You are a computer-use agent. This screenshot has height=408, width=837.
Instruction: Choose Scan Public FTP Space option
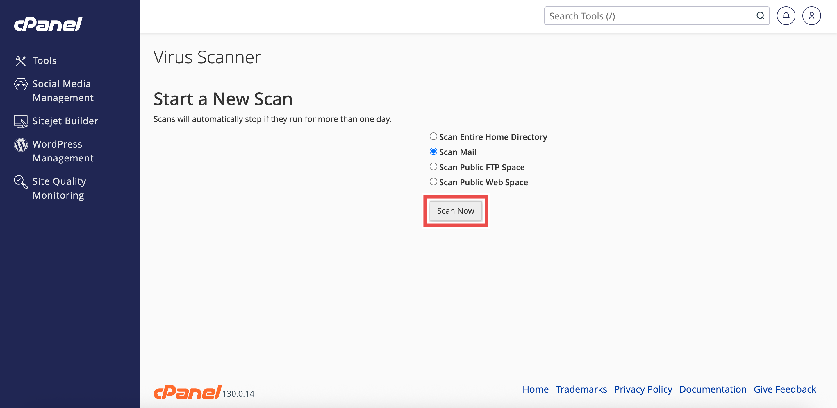coord(433,167)
